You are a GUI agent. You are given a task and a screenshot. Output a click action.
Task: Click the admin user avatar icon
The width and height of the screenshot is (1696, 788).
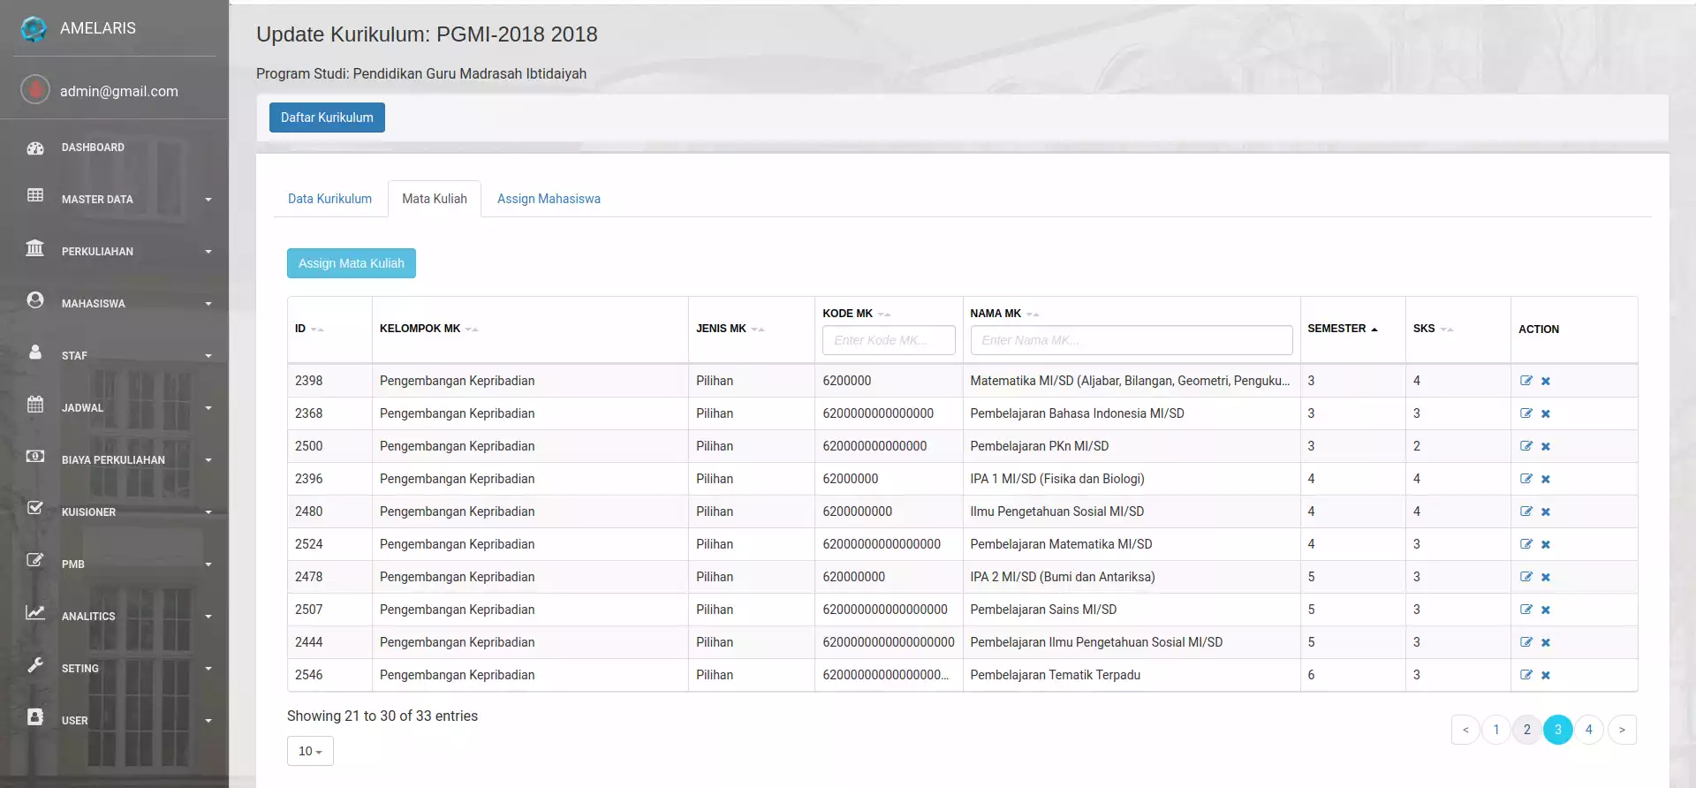(x=35, y=89)
